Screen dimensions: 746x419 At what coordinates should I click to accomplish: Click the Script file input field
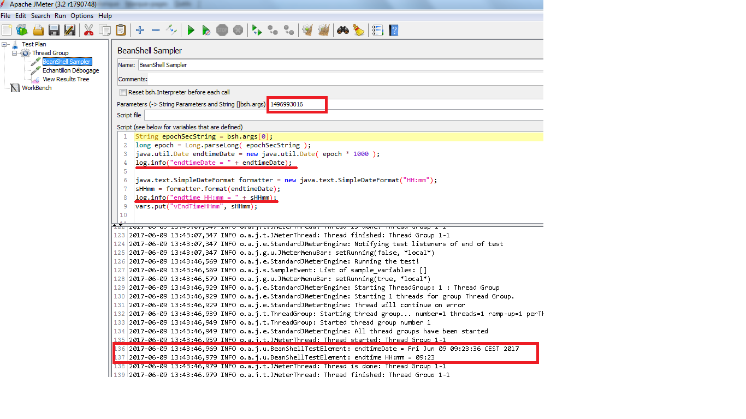[x=344, y=115]
